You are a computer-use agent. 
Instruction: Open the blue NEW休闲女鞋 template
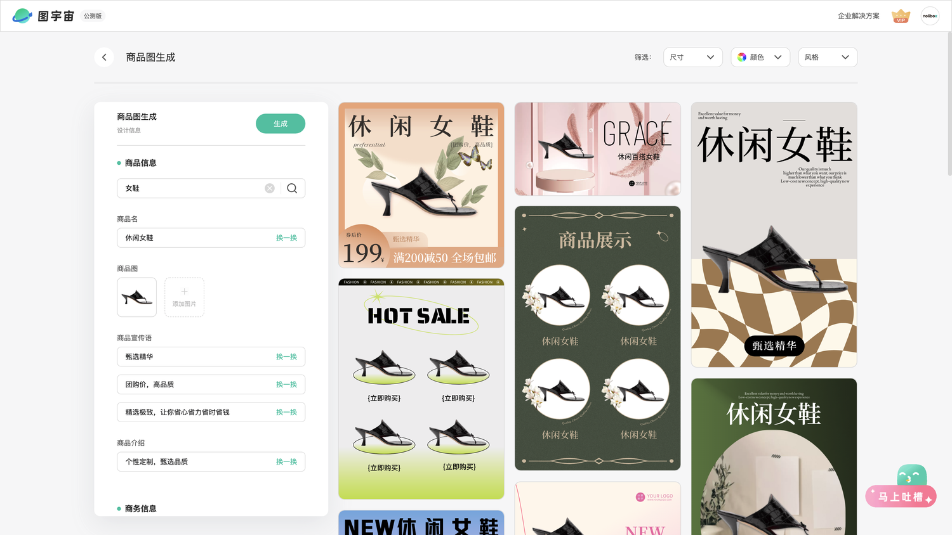click(x=421, y=523)
